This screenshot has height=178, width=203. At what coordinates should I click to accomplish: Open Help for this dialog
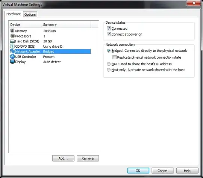click(187, 170)
